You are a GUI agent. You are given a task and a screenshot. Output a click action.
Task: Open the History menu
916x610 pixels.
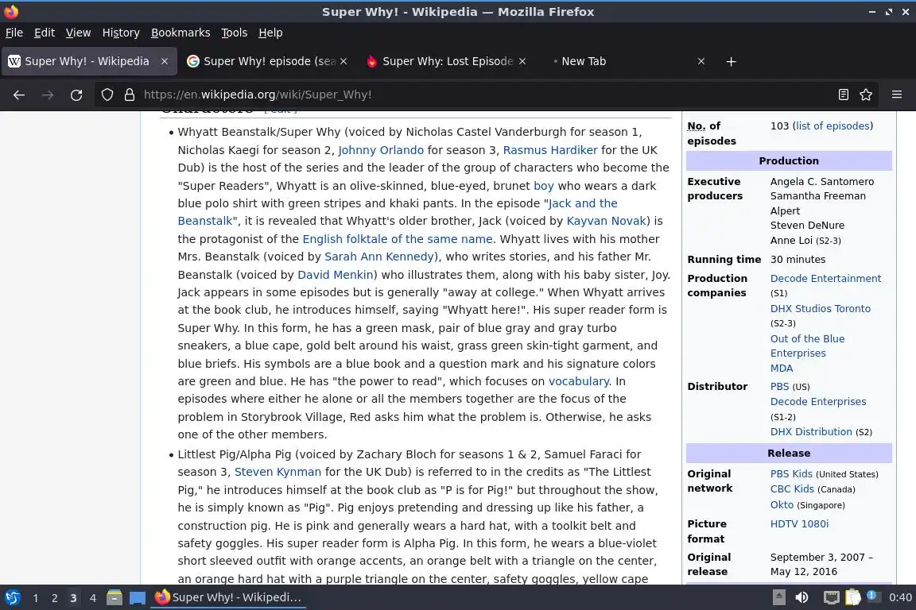point(121,33)
